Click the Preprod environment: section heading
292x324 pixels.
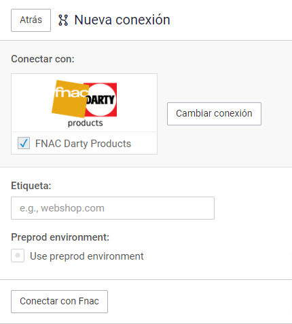pyautogui.click(x=60, y=237)
